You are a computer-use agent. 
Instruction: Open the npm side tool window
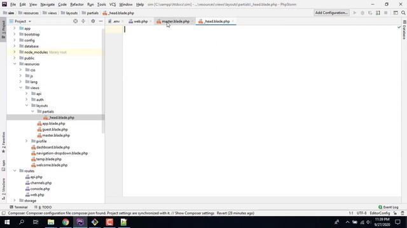click(3, 165)
